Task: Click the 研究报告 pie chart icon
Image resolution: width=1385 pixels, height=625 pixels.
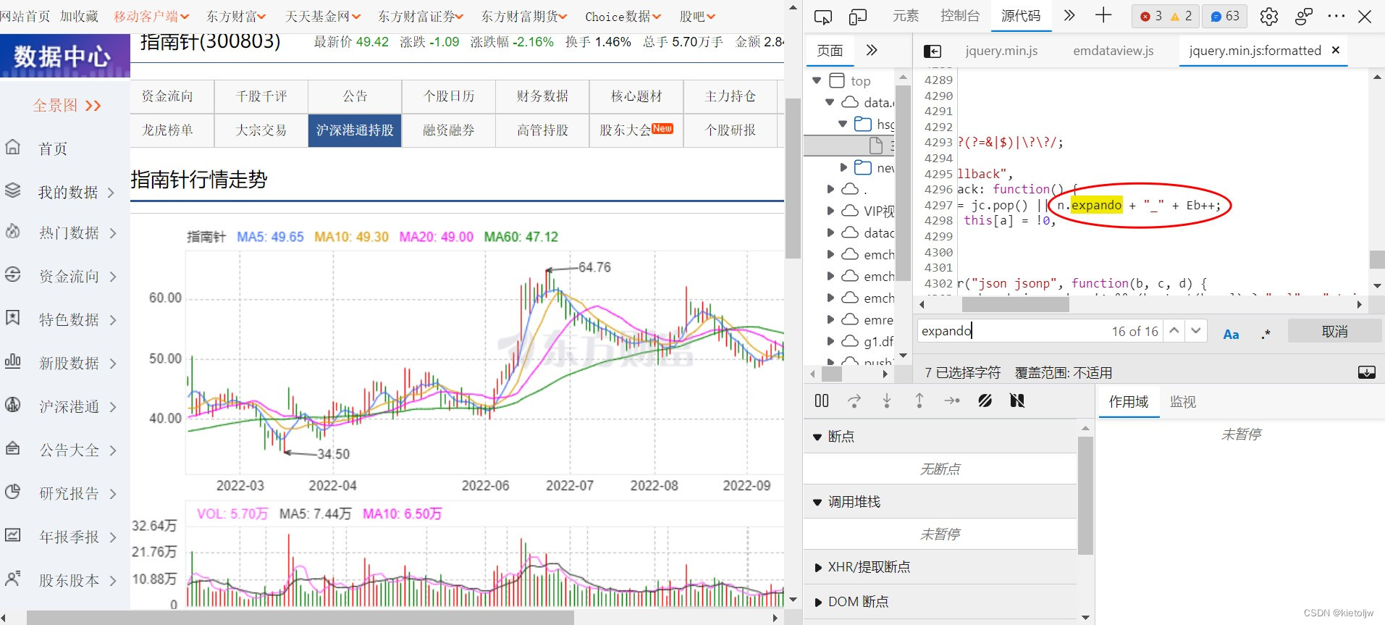Action: pos(13,492)
